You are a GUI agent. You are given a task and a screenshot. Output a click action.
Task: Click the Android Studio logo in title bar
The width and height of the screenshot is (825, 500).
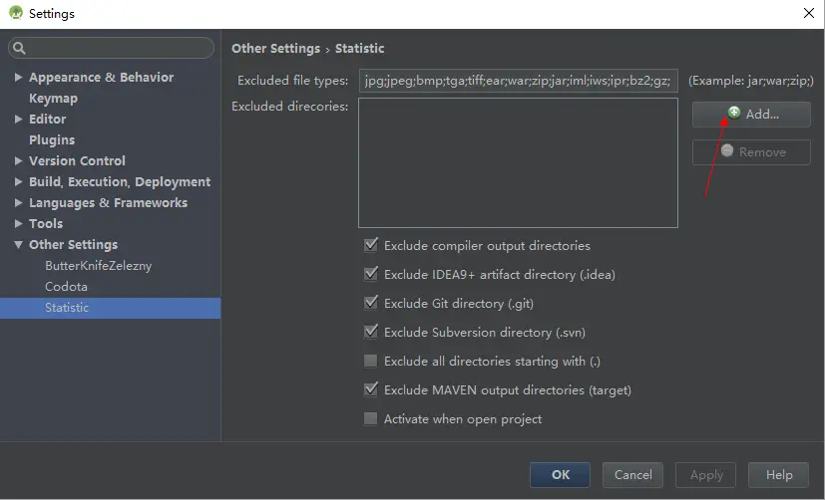point(16,13)
